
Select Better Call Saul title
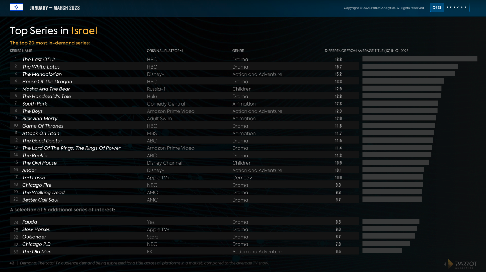click(x=40, y=200)
